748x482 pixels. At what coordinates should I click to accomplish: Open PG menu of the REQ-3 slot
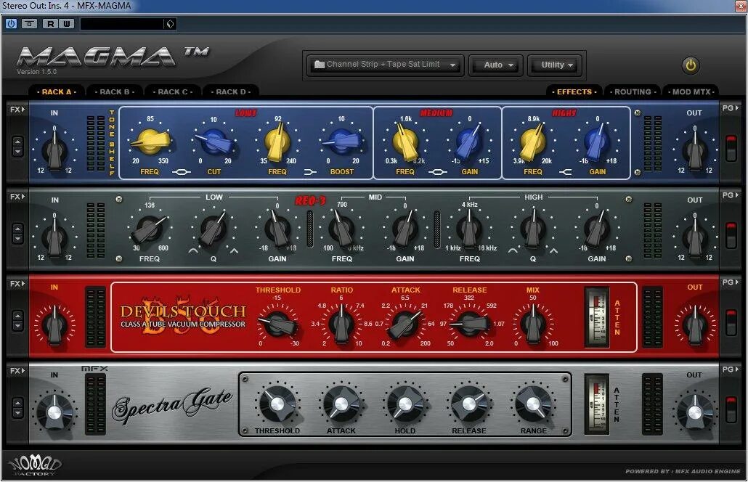[x=730, y=195]
